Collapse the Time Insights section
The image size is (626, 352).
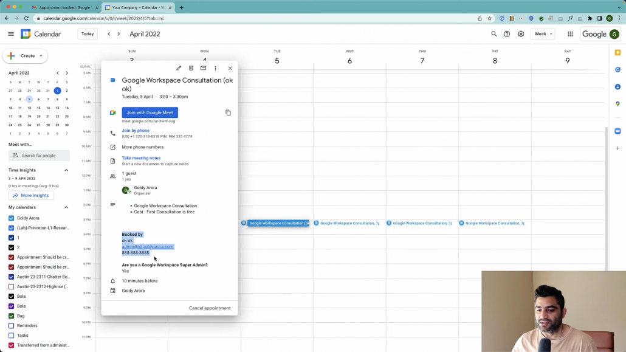(66, 170)
